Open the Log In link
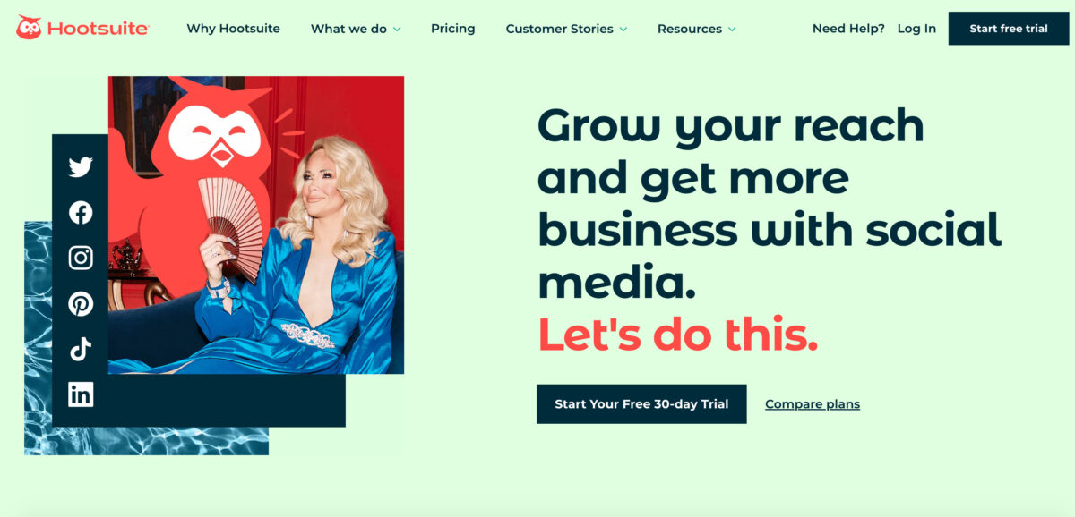The width and height of the screenshot is (1075, 517). pos(916,29)
